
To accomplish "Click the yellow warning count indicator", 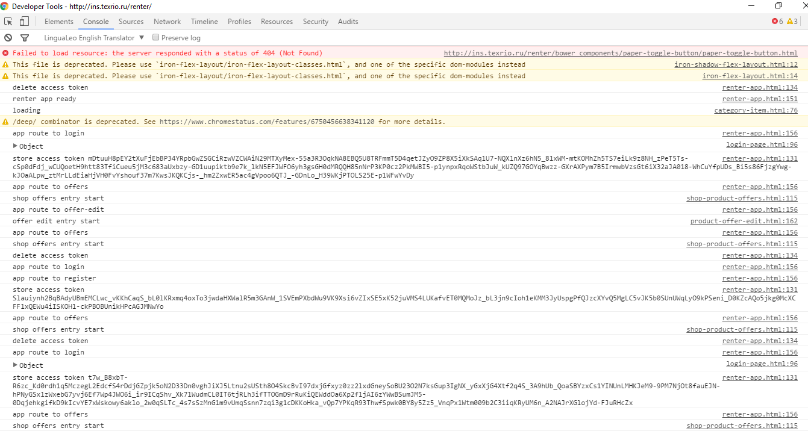I will (x=792, y=22).
